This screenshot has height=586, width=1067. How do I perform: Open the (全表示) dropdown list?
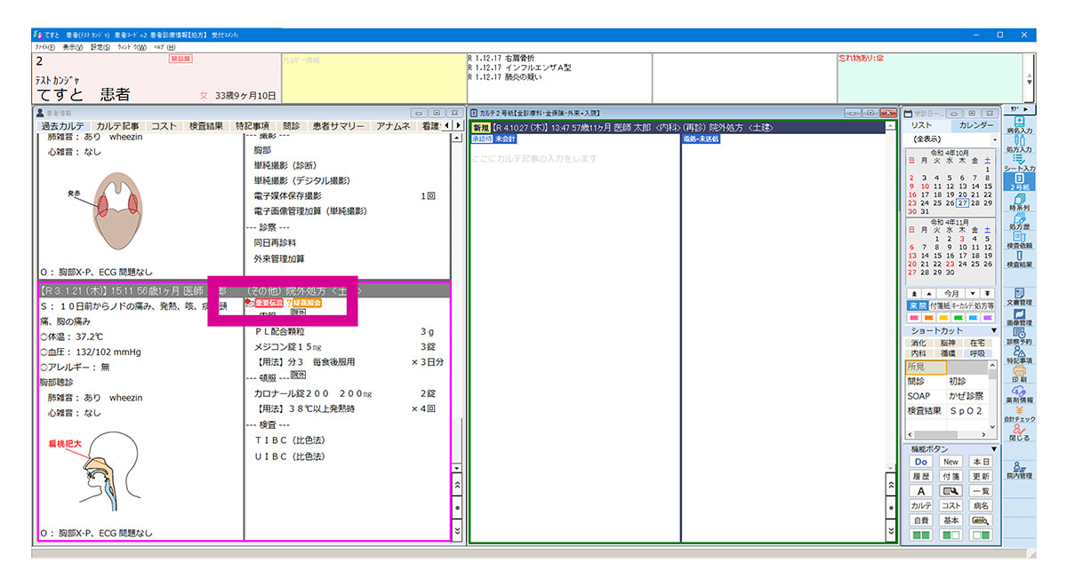point(950,139)
